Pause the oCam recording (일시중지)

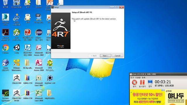142,84
